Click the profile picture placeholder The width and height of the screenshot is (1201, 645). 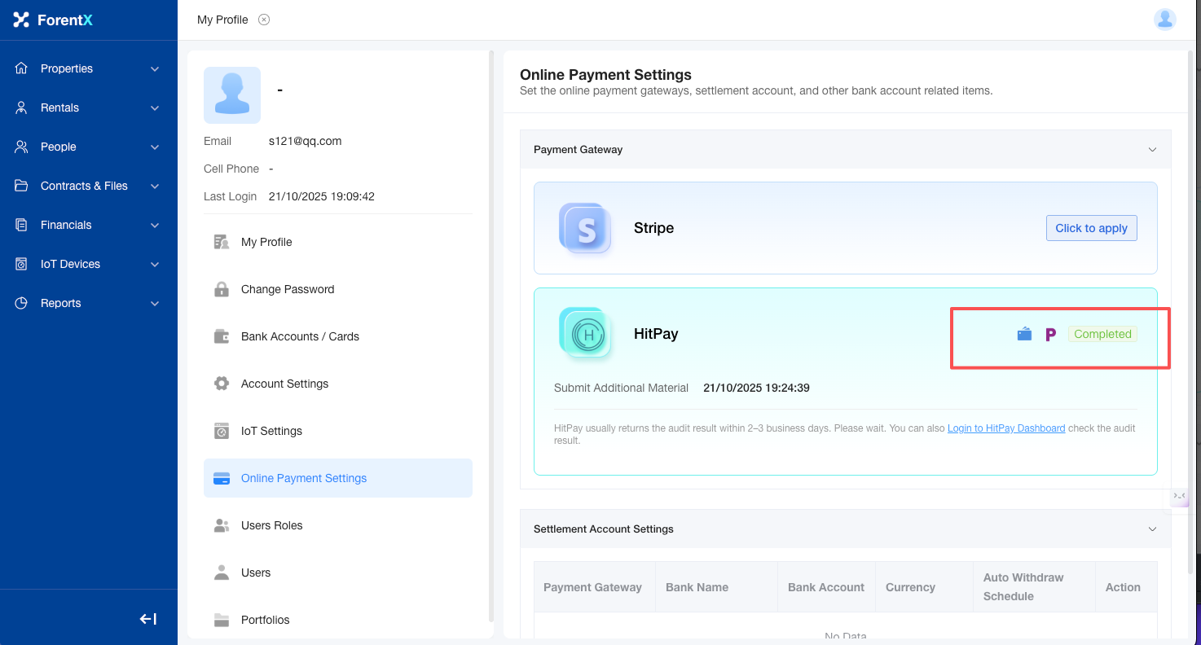232,95
